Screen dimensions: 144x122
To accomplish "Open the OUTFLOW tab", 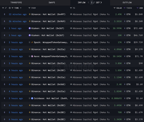I will pos(127,3).
